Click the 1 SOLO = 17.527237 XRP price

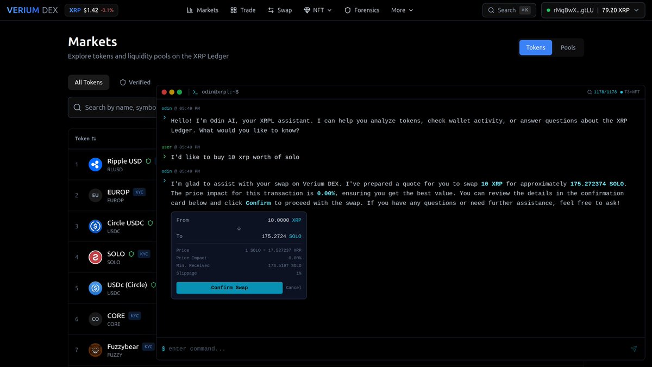pos(273,250)
